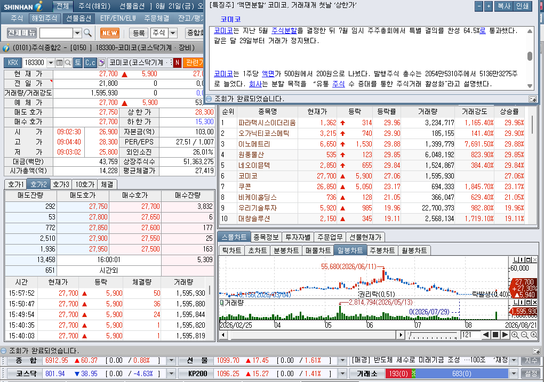
Task: Click the news article vertical scrollbar thumb
Action: (x=530, y=56)
